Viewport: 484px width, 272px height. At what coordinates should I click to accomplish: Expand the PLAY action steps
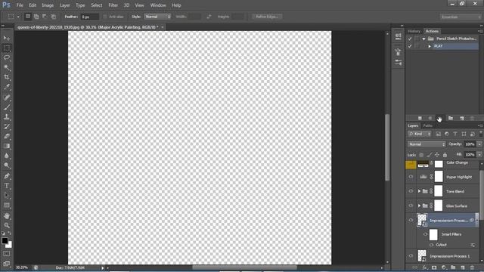point(430,46)
